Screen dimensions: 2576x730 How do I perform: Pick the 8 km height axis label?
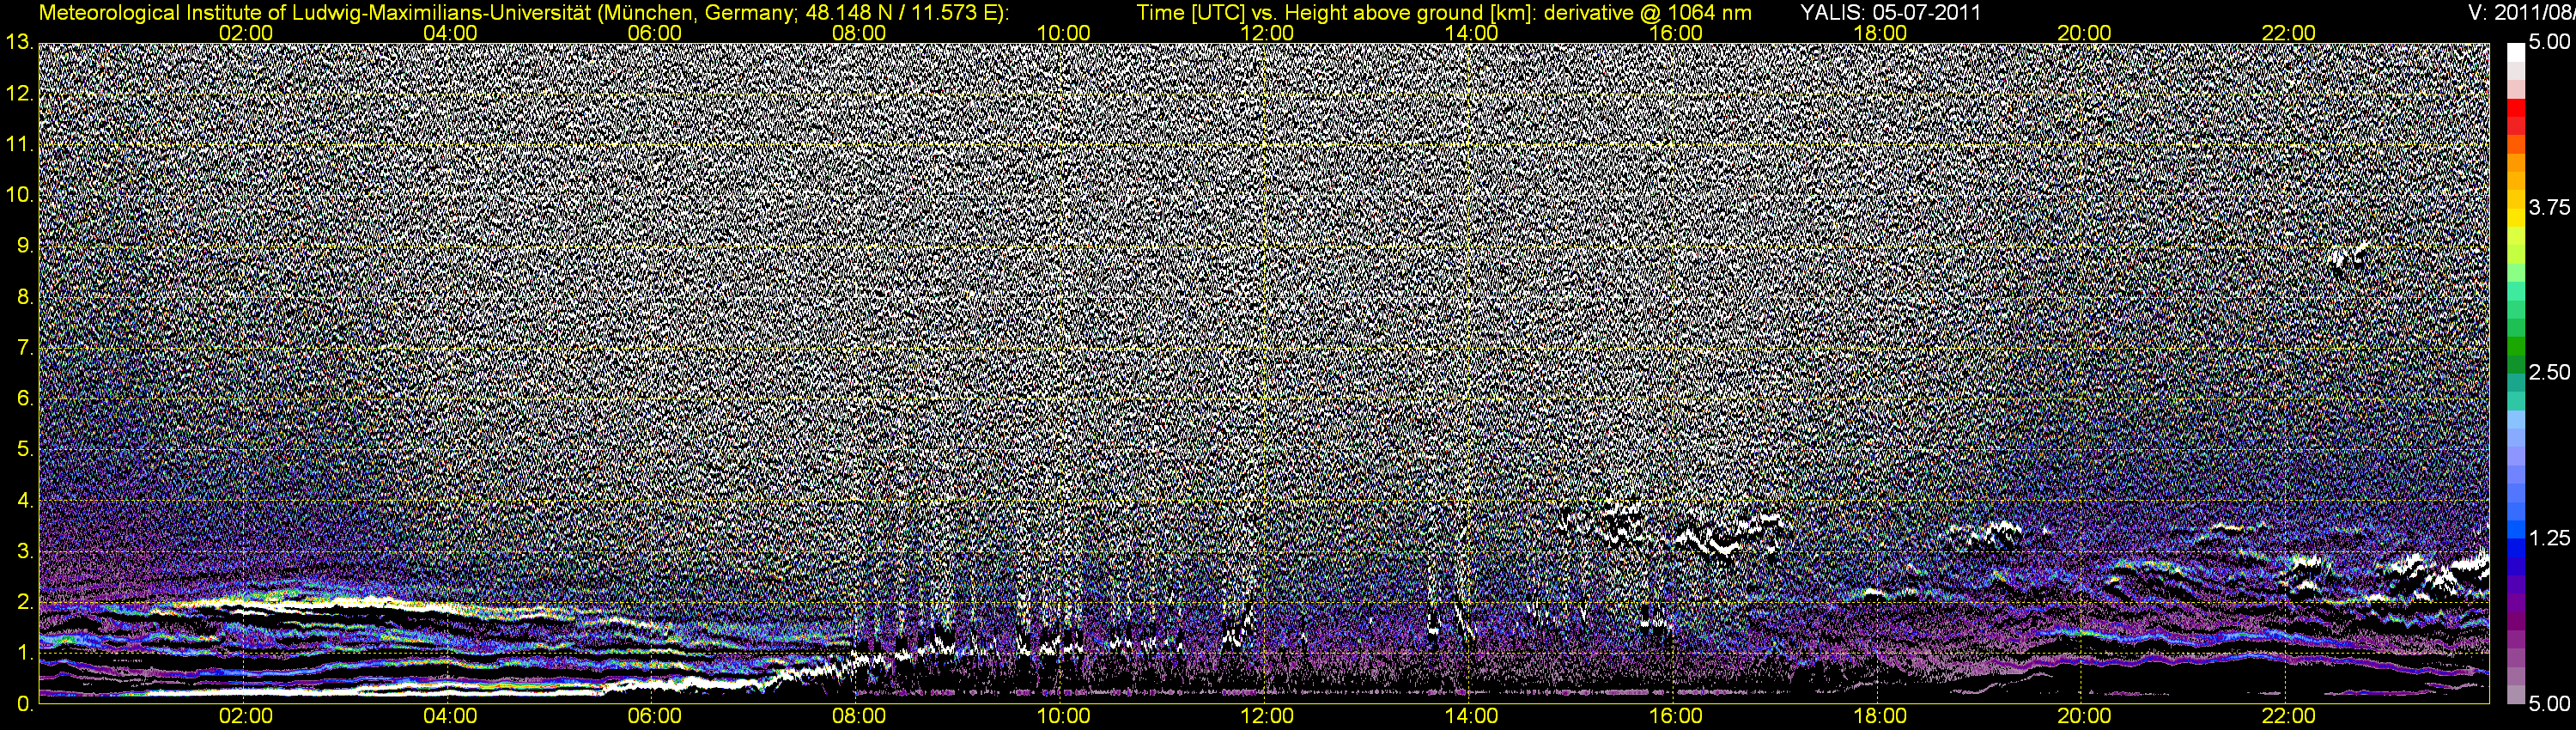point(25,297)
